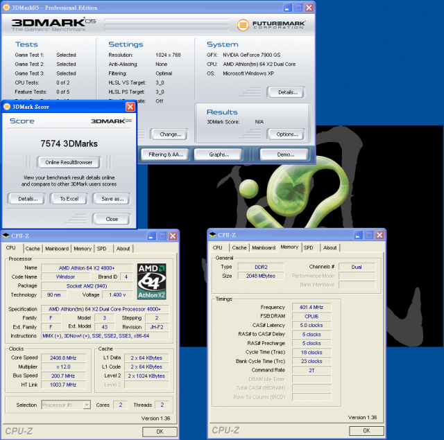Click the Options... button under Results
This screenshot has height=440, width=444.
point(287,134)
